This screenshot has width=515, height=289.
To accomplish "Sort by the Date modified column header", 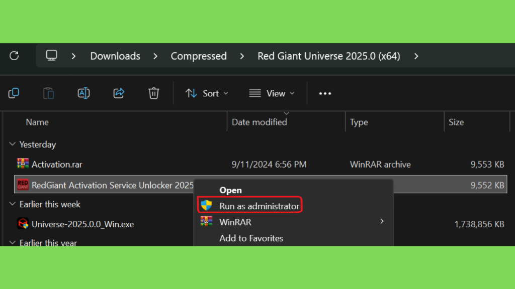I will 260,122.
